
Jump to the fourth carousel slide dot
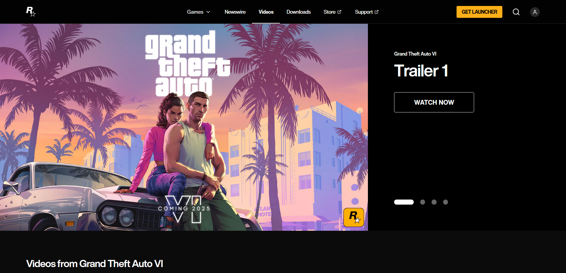coord(446,202)
